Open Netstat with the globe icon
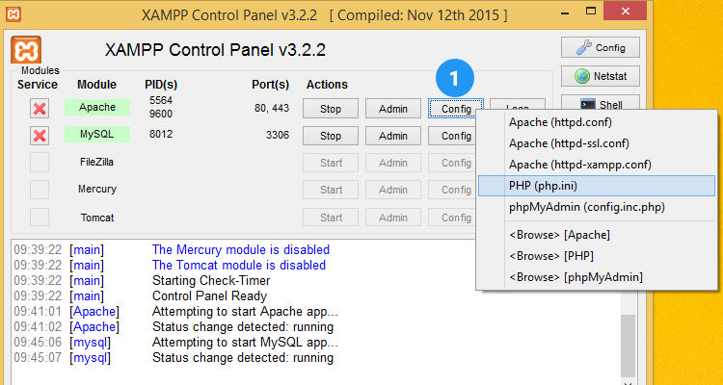Screen dimensions: 723x385 601,76
